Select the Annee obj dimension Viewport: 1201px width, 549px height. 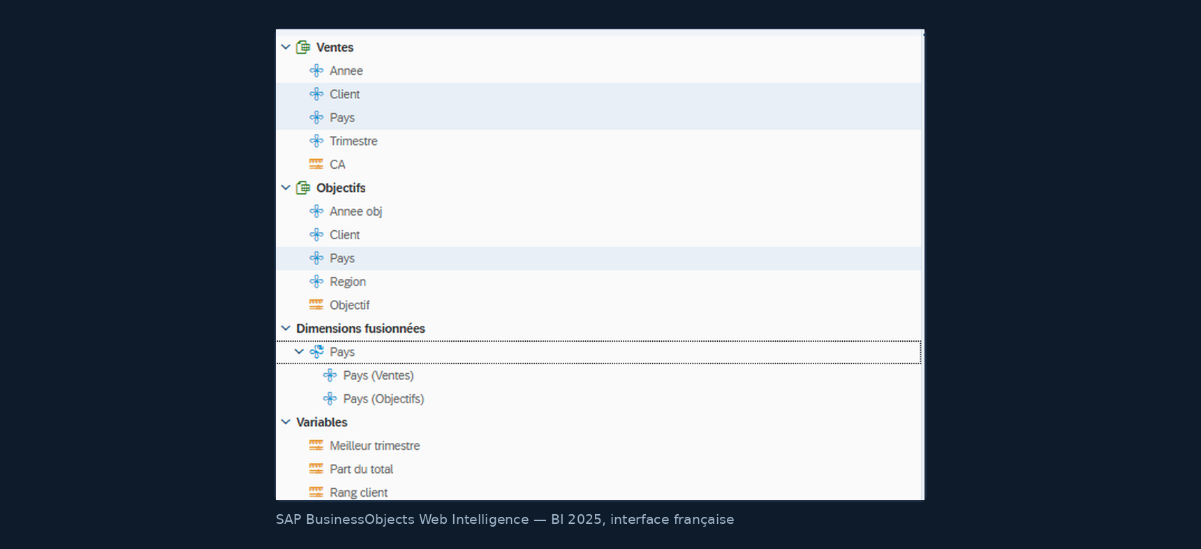tap(356, 211)
